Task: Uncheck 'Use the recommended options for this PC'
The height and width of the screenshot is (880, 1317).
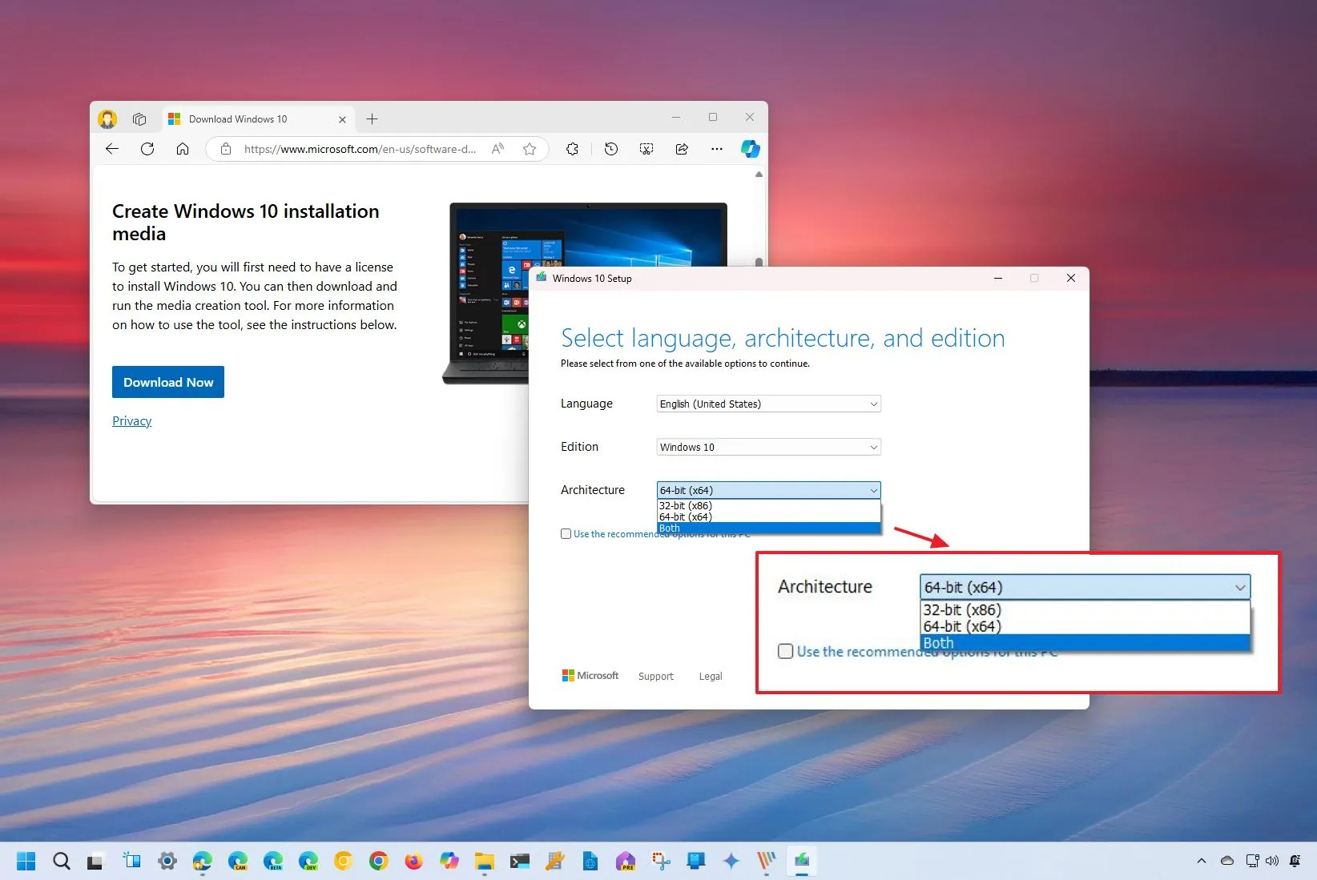Action: (566, 533)
